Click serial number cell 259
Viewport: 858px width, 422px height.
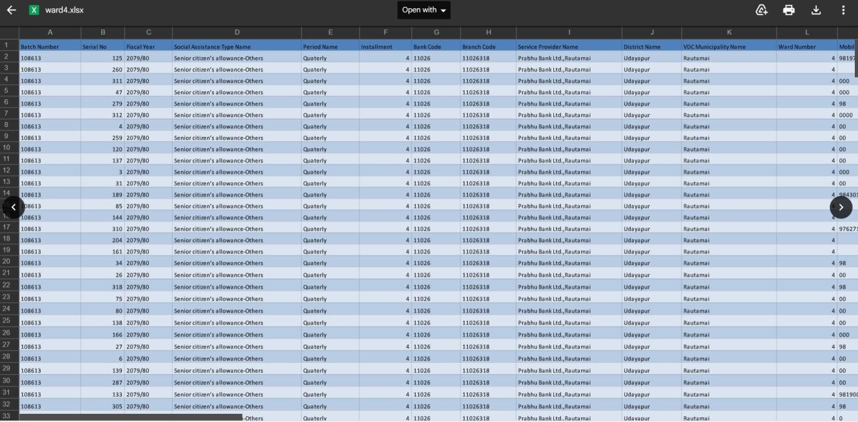pos(102,138)
